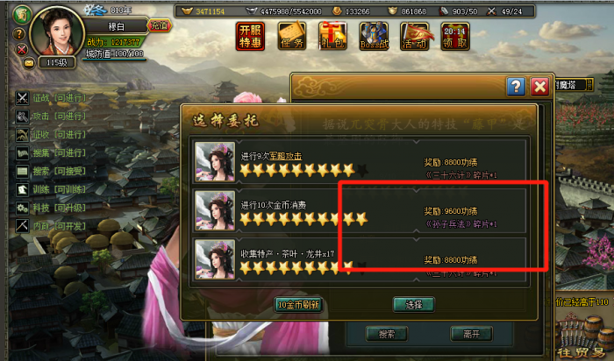Image resolution: width=614 pixels, height=361 pixels.
Task: Select the 收集特产茶叶龙井 commission row
Action: tap(359, 259)
